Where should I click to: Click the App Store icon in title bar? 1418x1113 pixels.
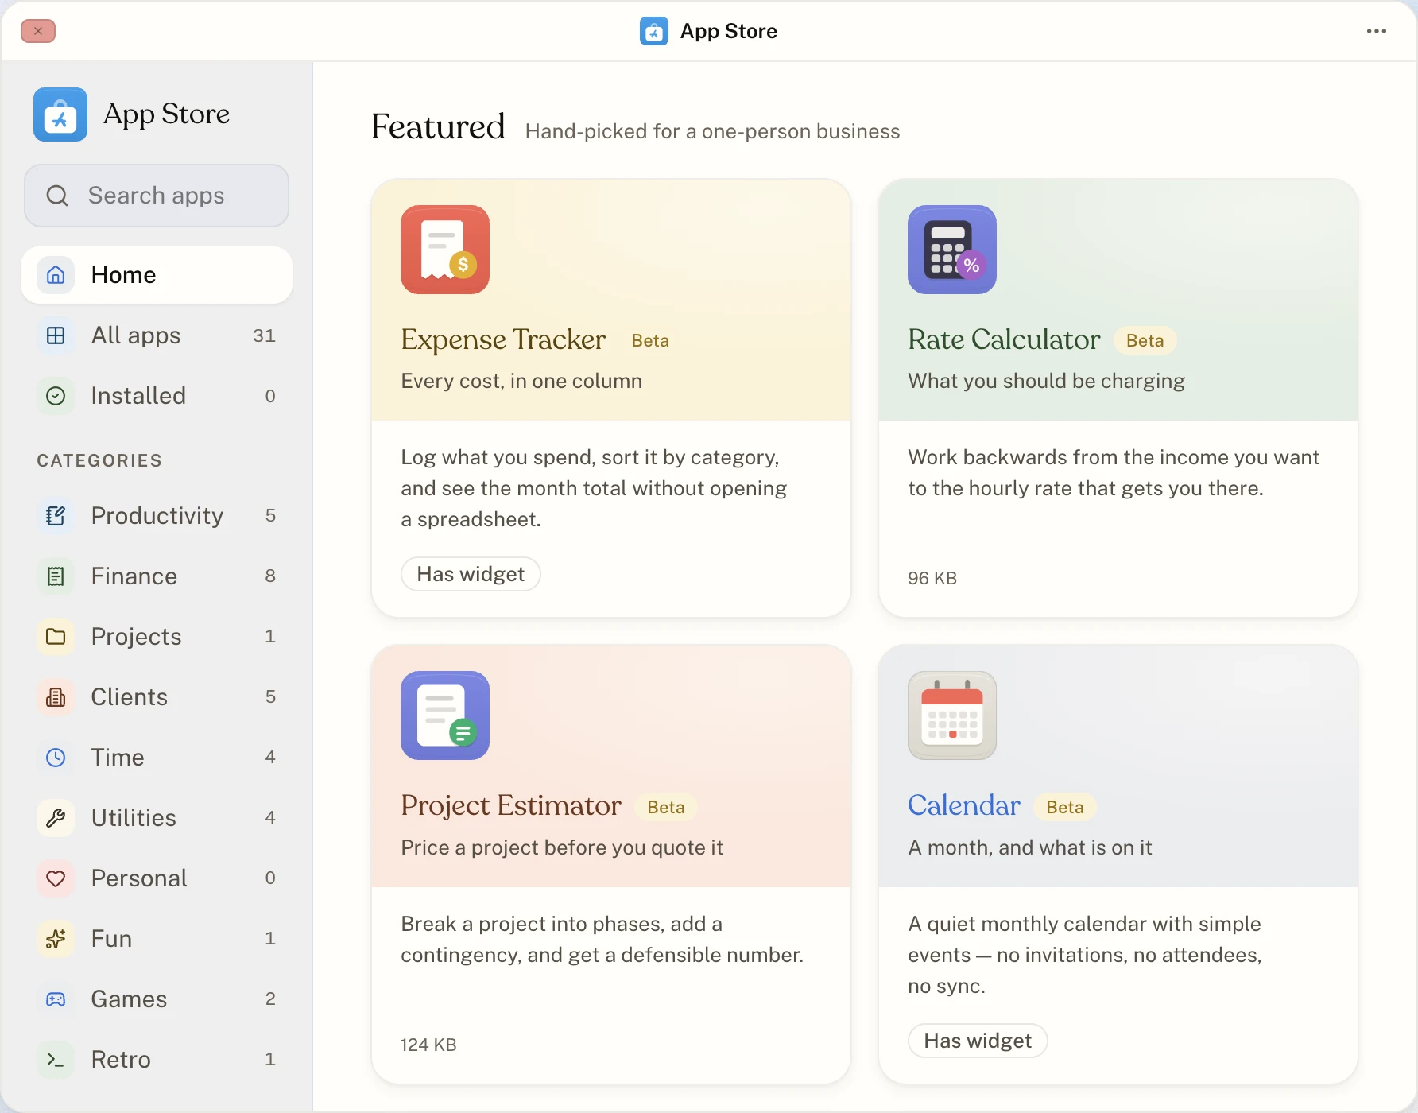[x=654, y=31]
